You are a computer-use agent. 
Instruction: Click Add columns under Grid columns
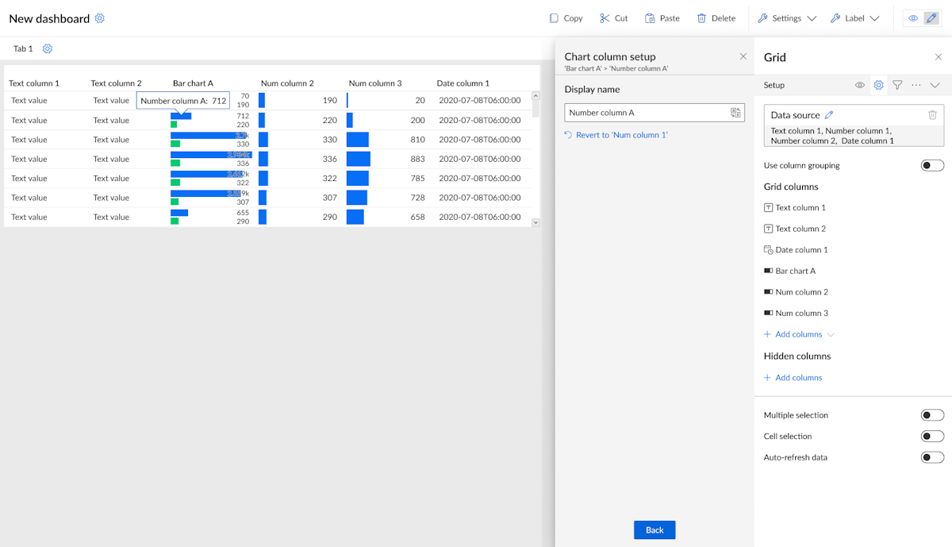(x=799, y=334)
